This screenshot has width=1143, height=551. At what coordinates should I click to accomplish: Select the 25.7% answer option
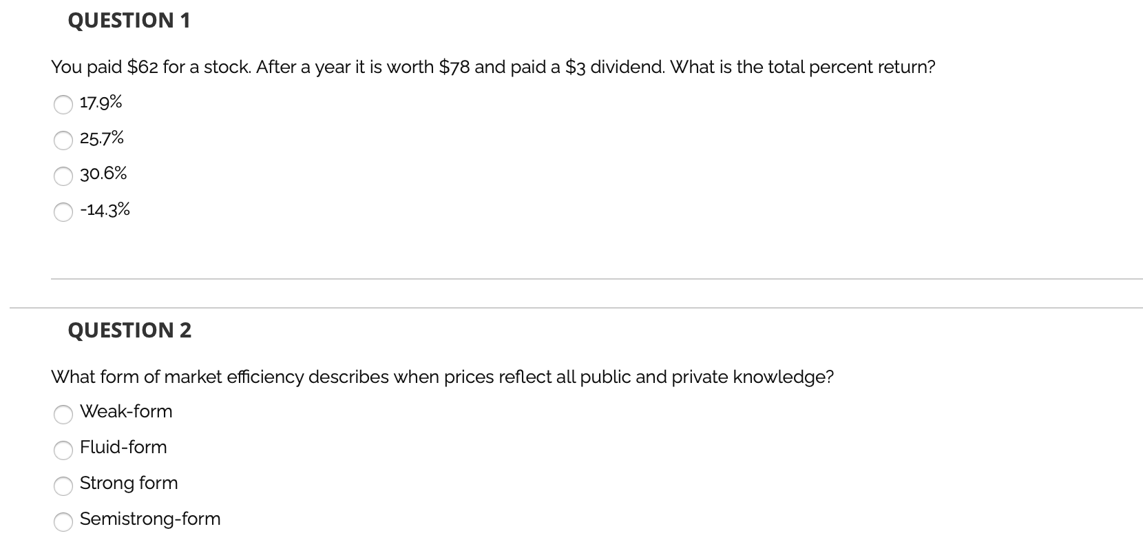63,141
